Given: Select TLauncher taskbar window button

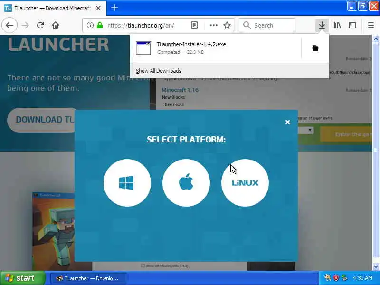Looking at the screenshot, I should click(x=88, y=278).
